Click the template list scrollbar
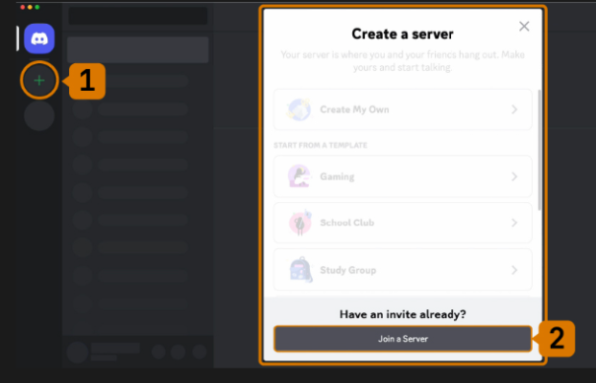The image size is (596, 383). 539,150
